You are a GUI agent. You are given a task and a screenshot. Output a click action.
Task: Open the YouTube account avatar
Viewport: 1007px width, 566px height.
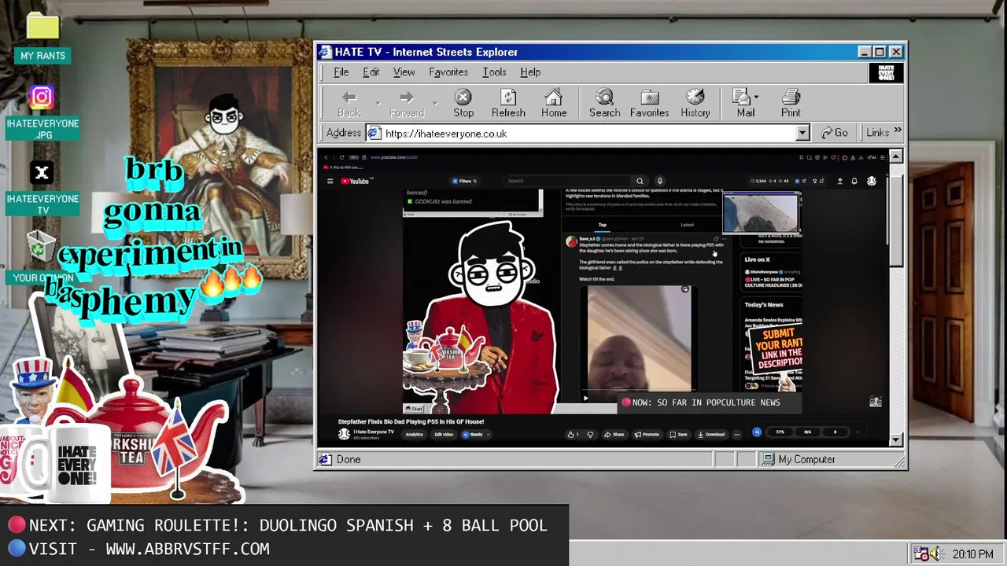[872, 182]
